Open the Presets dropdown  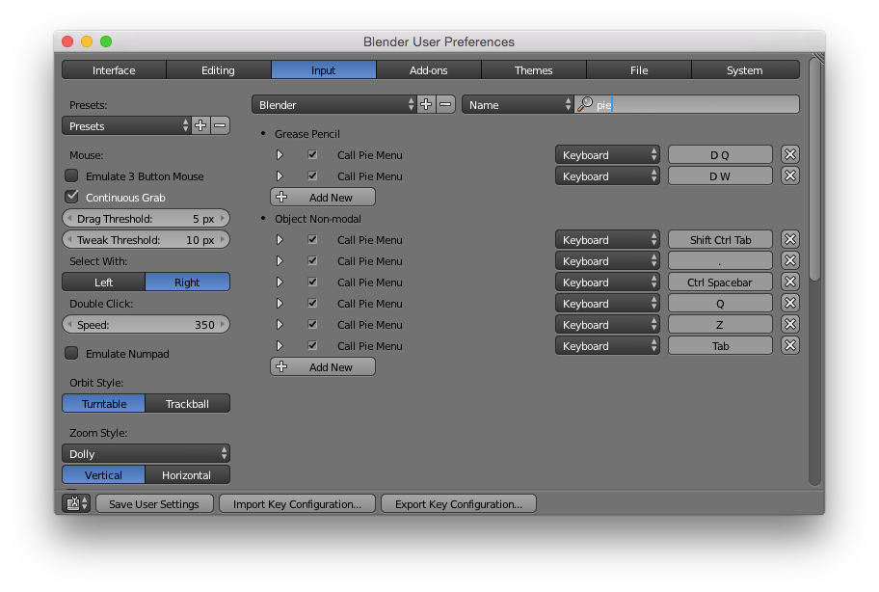tap(126, 125)
